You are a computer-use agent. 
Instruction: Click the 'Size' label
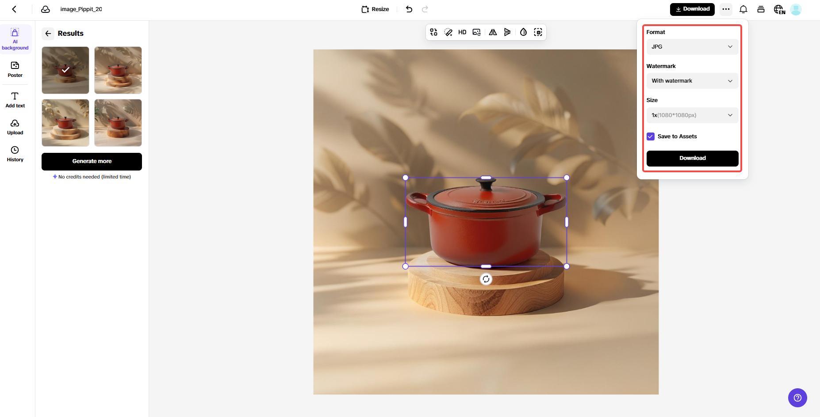(x=652, y=100)
